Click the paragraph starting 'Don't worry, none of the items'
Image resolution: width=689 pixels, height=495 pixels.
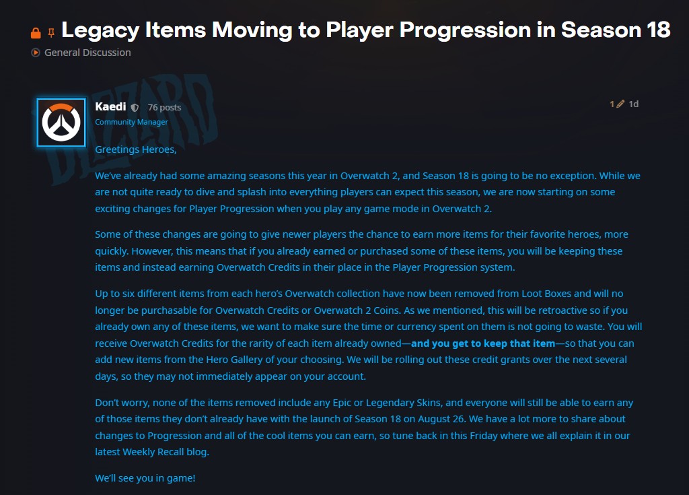(363, 427)
